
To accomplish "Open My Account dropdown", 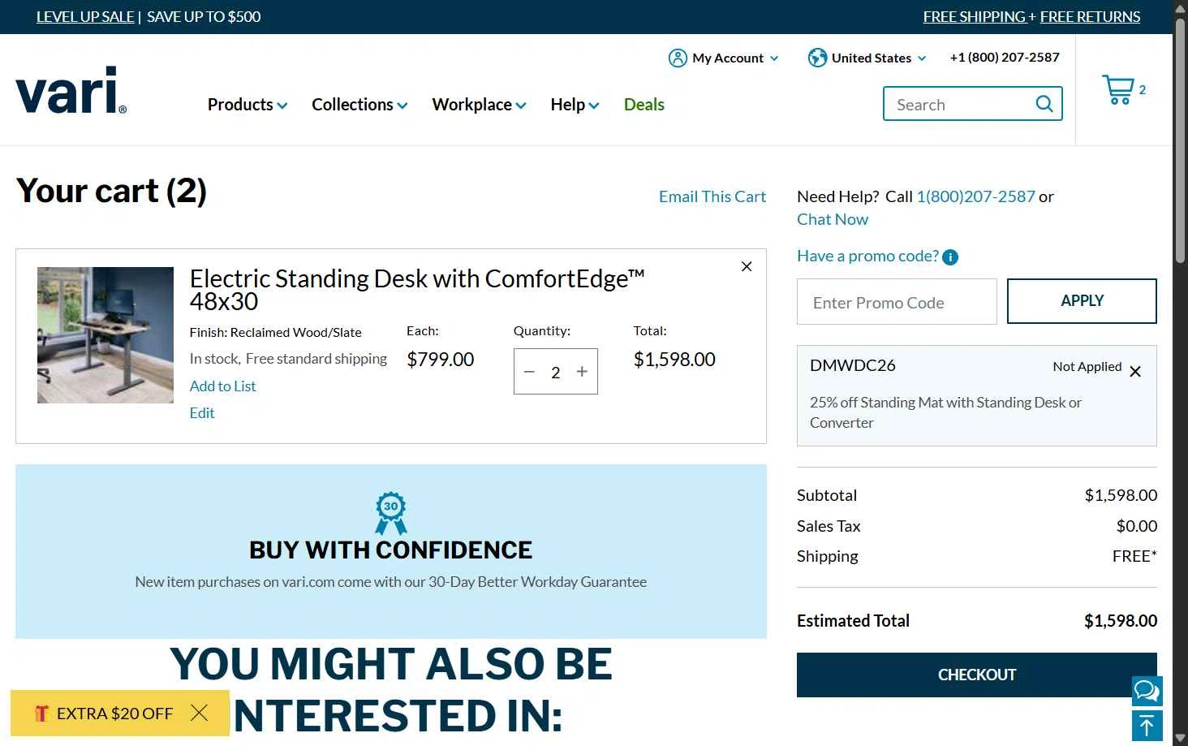I will pos(723,58).
